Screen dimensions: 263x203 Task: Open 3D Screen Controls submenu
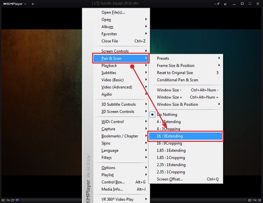pyautogui.click(x=121, y=111)
